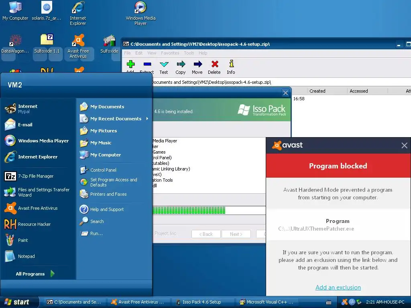This screenshot has width=411, height=308.
Task: Click the 7-Zip address path field
Action: click(x=281, y=82)
